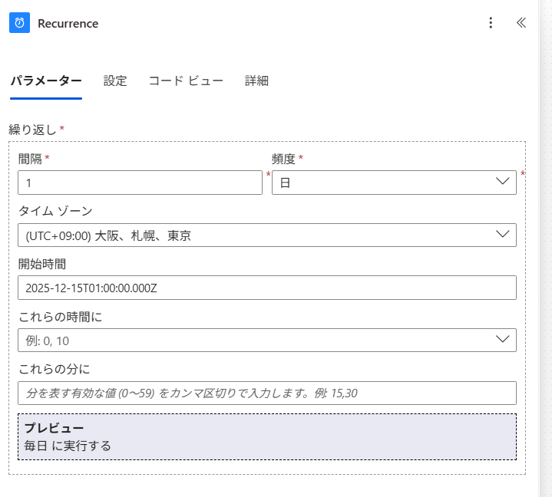Select the パラメーター tab

click(46, 81)
